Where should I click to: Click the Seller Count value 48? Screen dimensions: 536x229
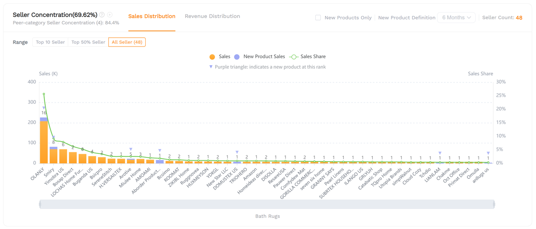click(x=519, y=18)
